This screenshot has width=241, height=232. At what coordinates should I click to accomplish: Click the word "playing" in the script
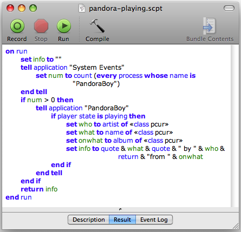[x=116, y=116]
